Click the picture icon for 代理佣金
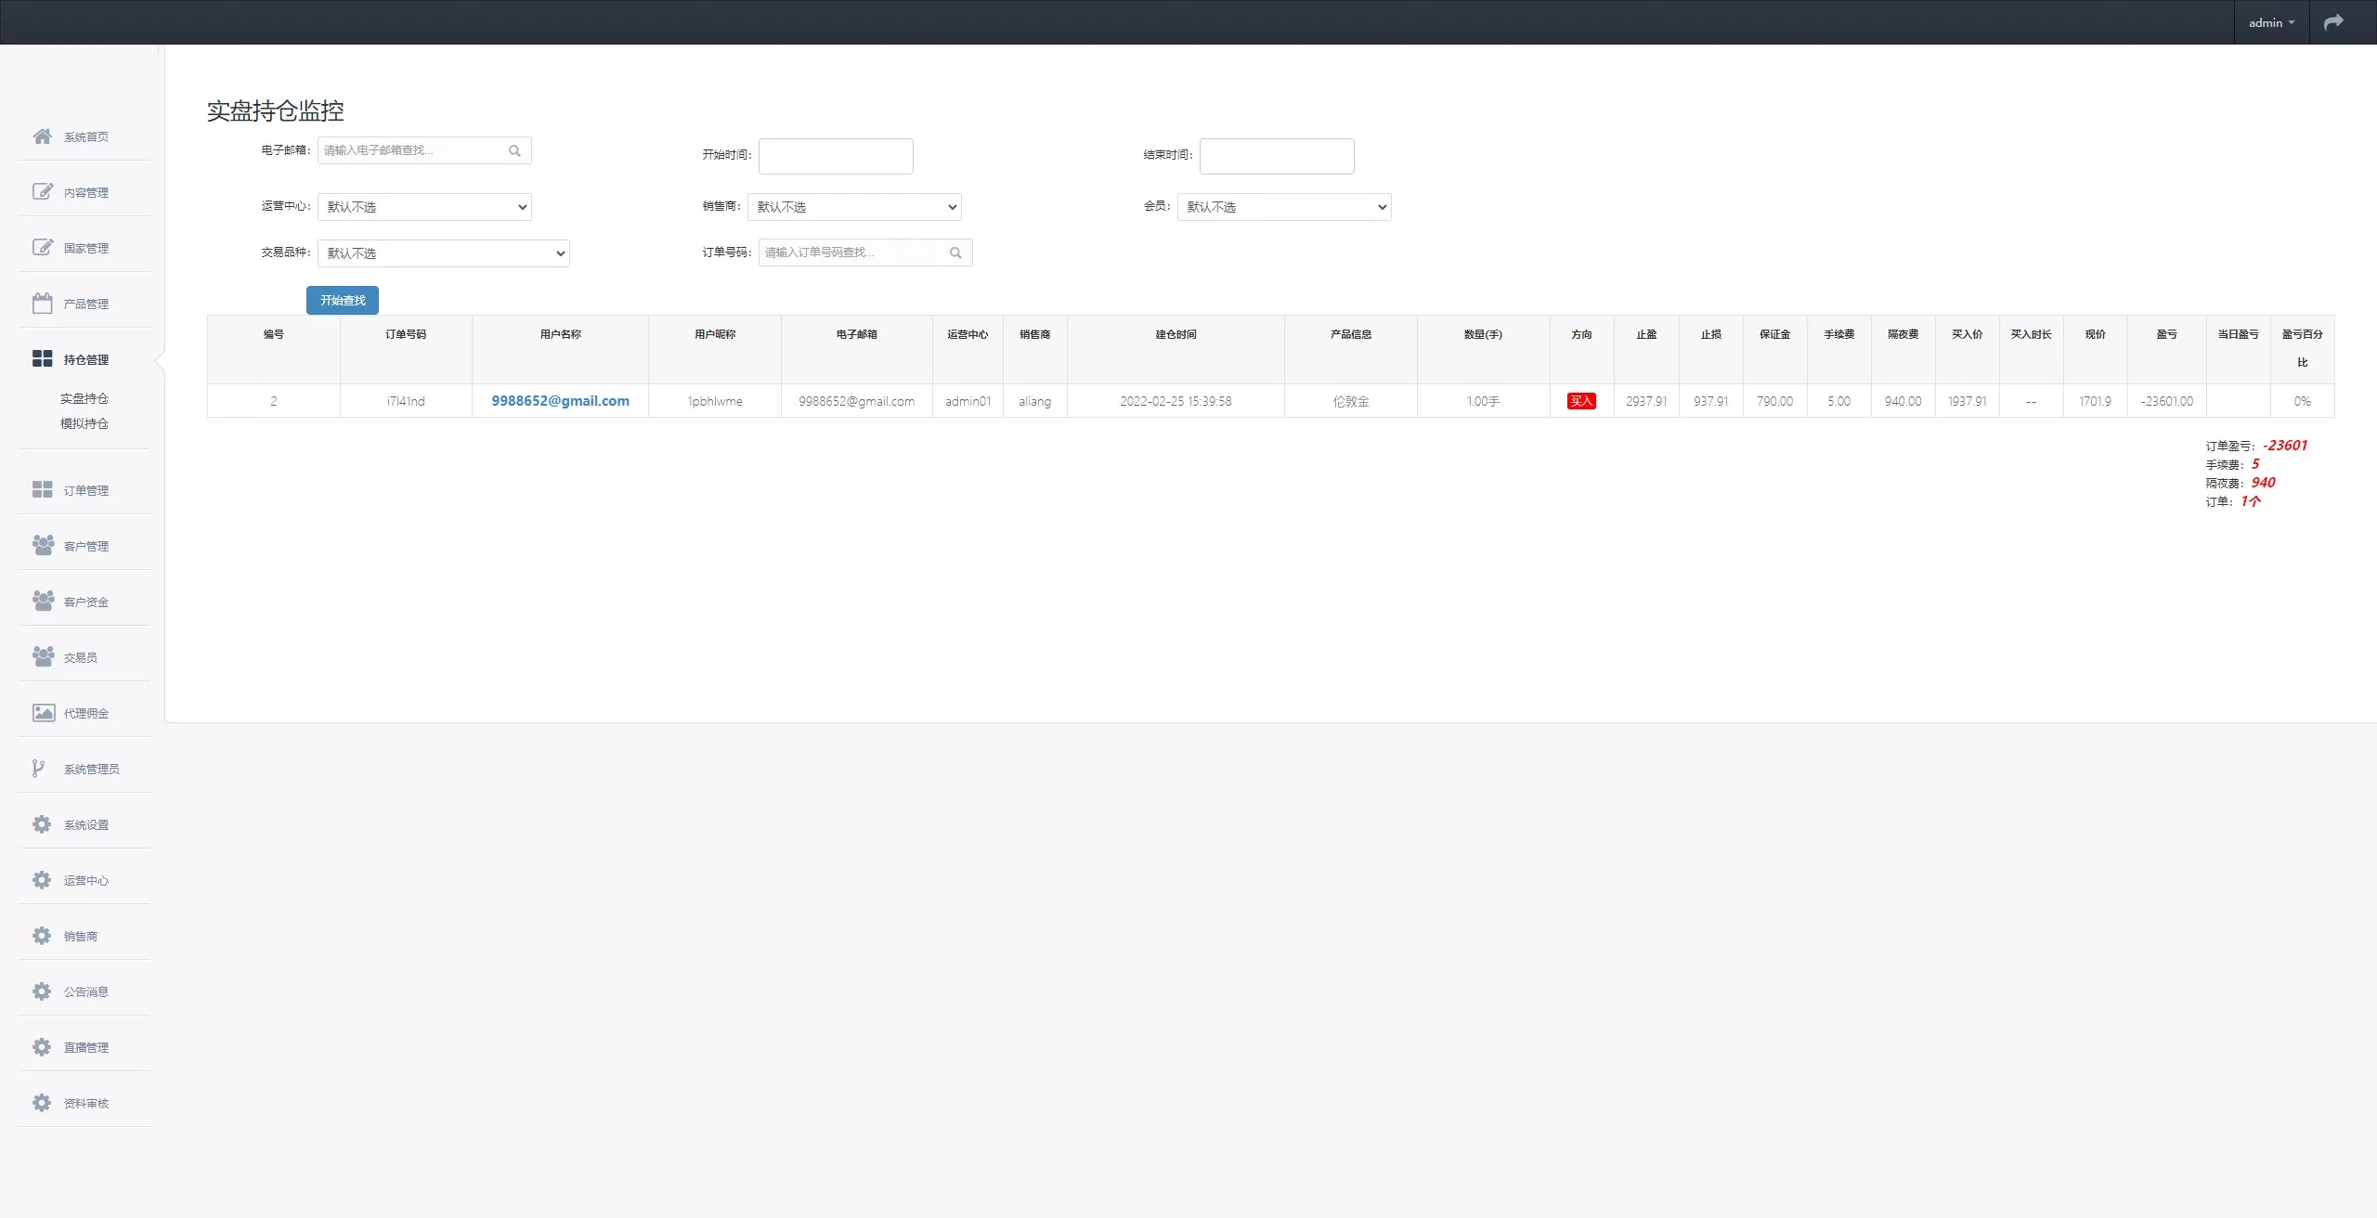This screenshot has width=2377, height=1218. [43, 713]
